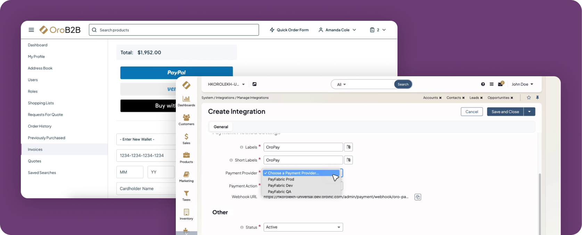Select PayFabric Dev option
This screenshot has width=582, height=235.
(x=301, y=185)
